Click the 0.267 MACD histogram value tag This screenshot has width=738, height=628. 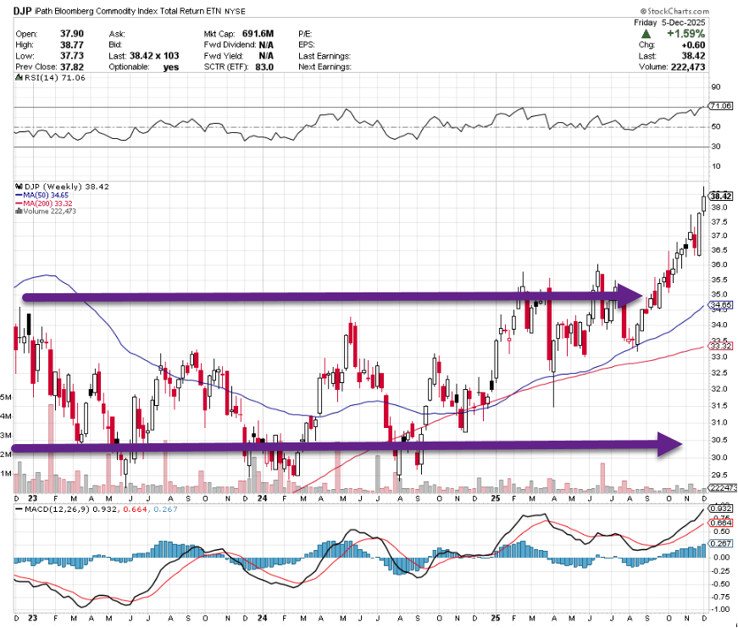(721, 543)
